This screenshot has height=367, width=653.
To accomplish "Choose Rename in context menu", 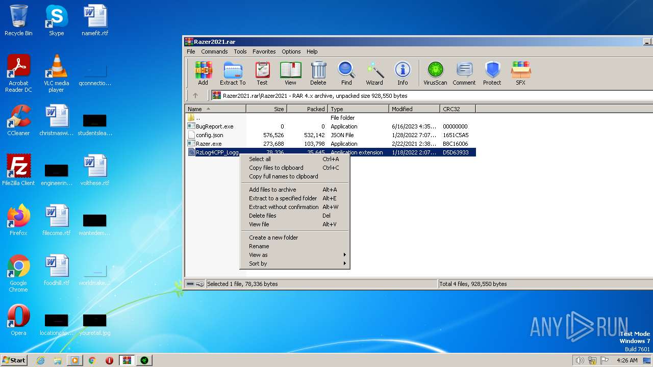I will pyautogui.click(x=295, y=246).
